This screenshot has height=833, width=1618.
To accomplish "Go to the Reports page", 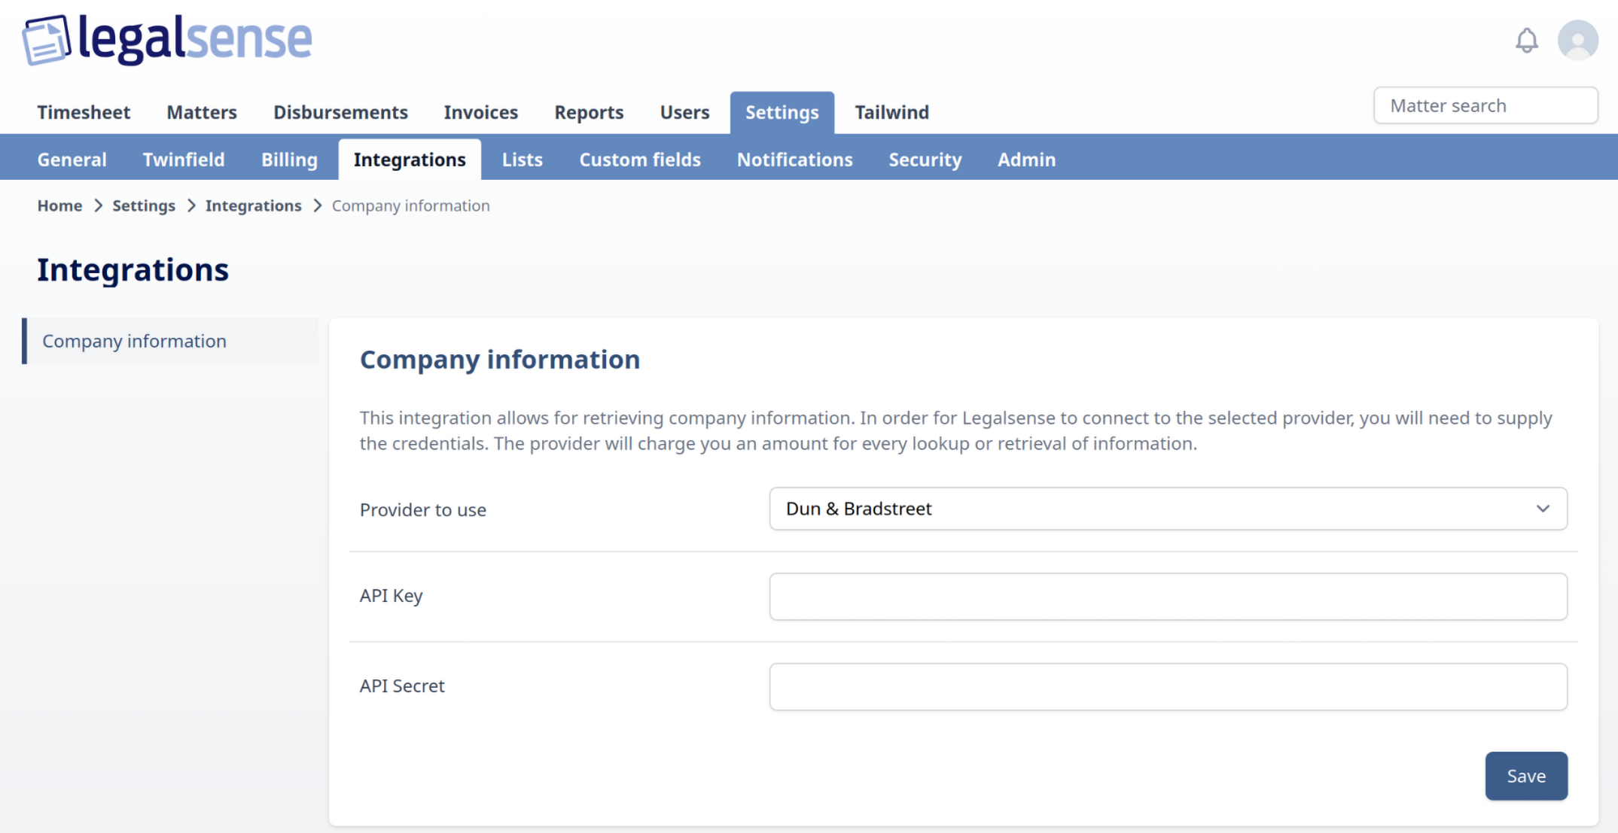I will click(589, 112).
